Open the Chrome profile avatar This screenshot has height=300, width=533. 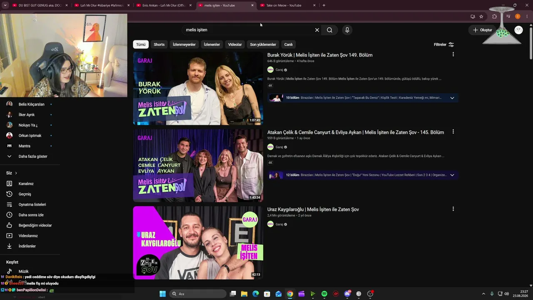518,17
